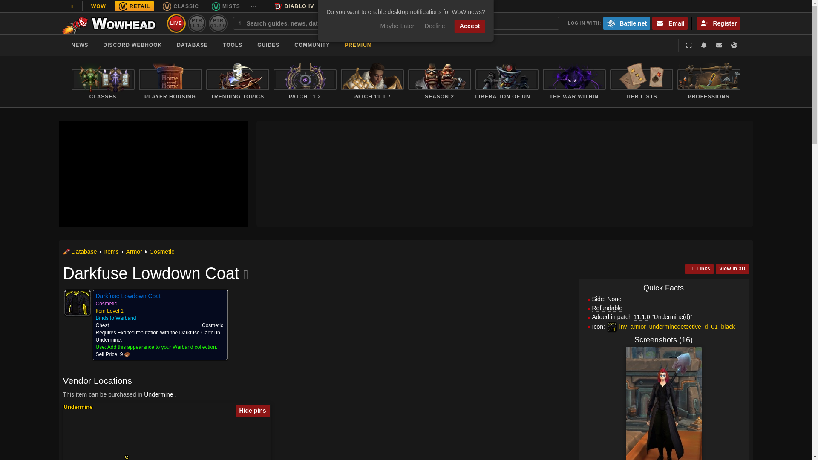Switch to the Diablo IV site
818x460 pixels.
(294, 6)
